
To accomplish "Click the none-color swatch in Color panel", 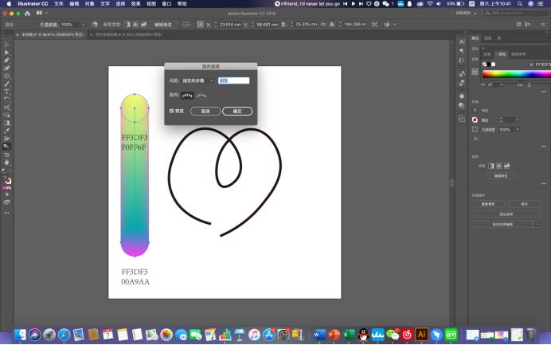I will click(485, 65).
